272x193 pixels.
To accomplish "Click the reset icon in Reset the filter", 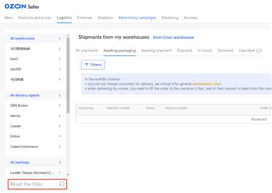I will click(x=62, y=184).
